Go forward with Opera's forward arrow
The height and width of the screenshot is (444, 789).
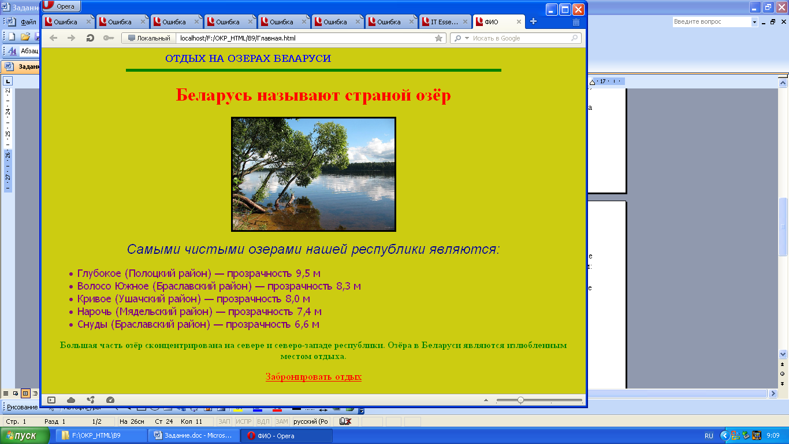coord(71,38)
